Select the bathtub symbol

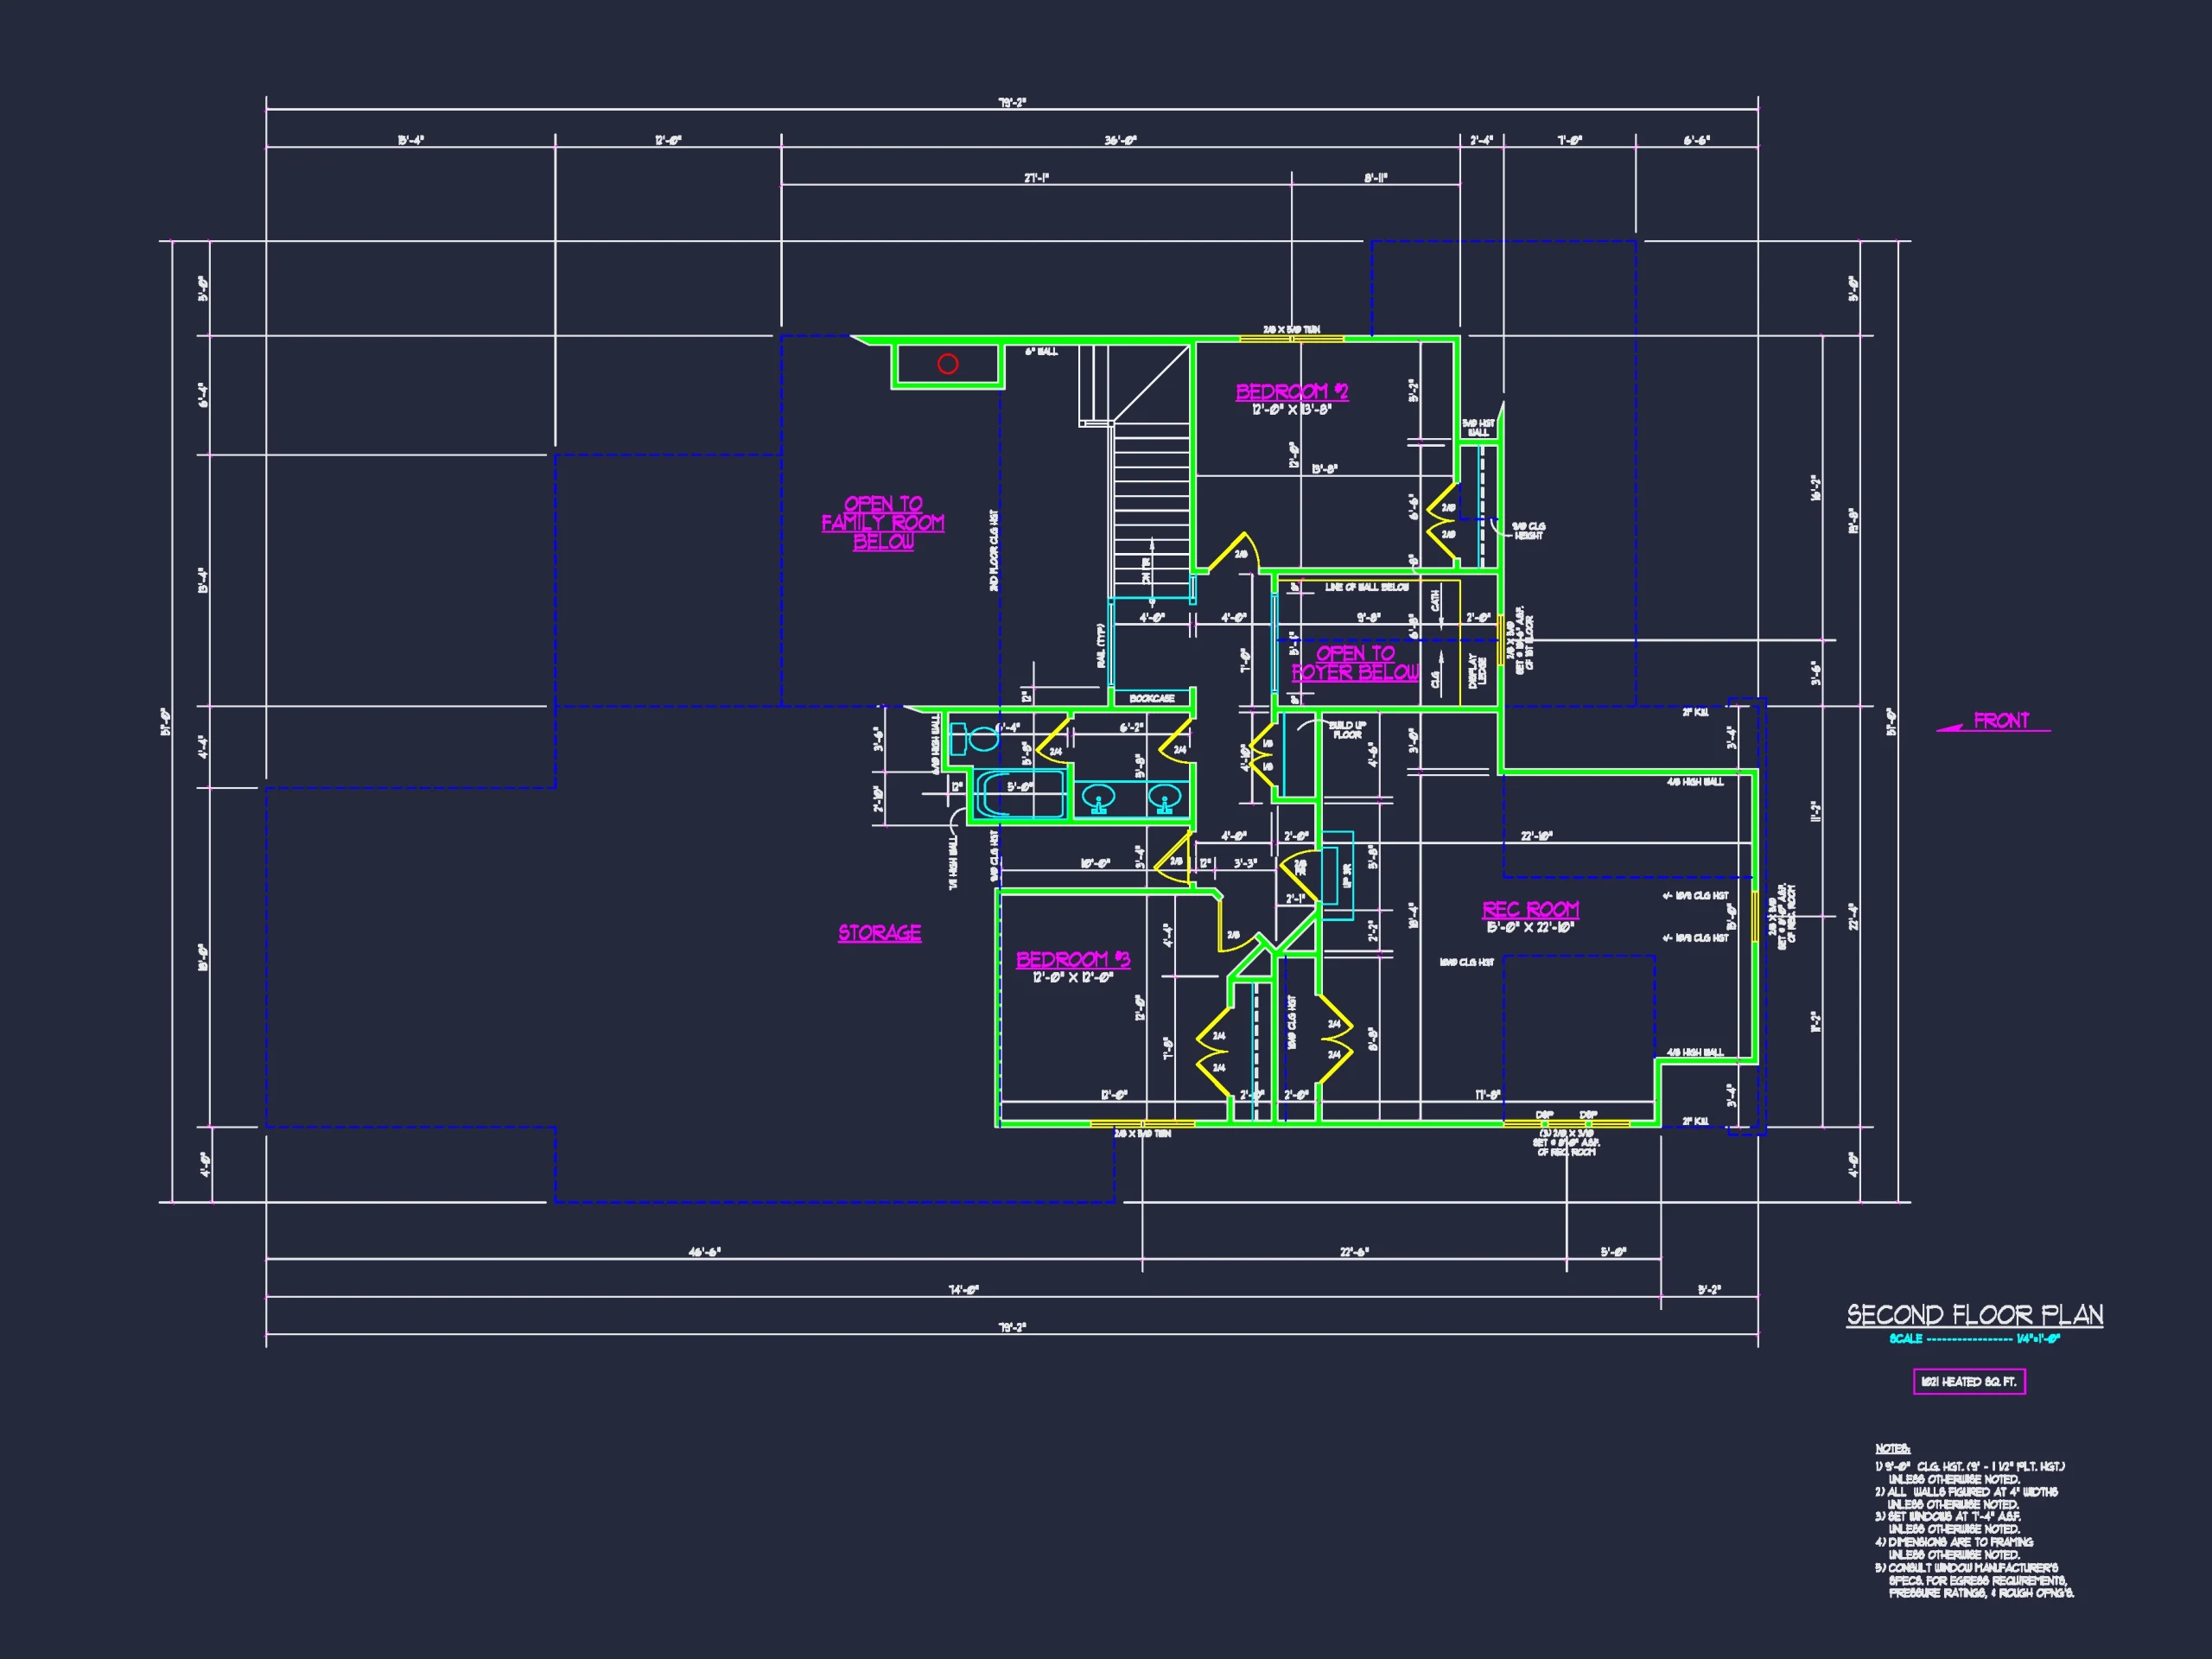pos(1020,793)
